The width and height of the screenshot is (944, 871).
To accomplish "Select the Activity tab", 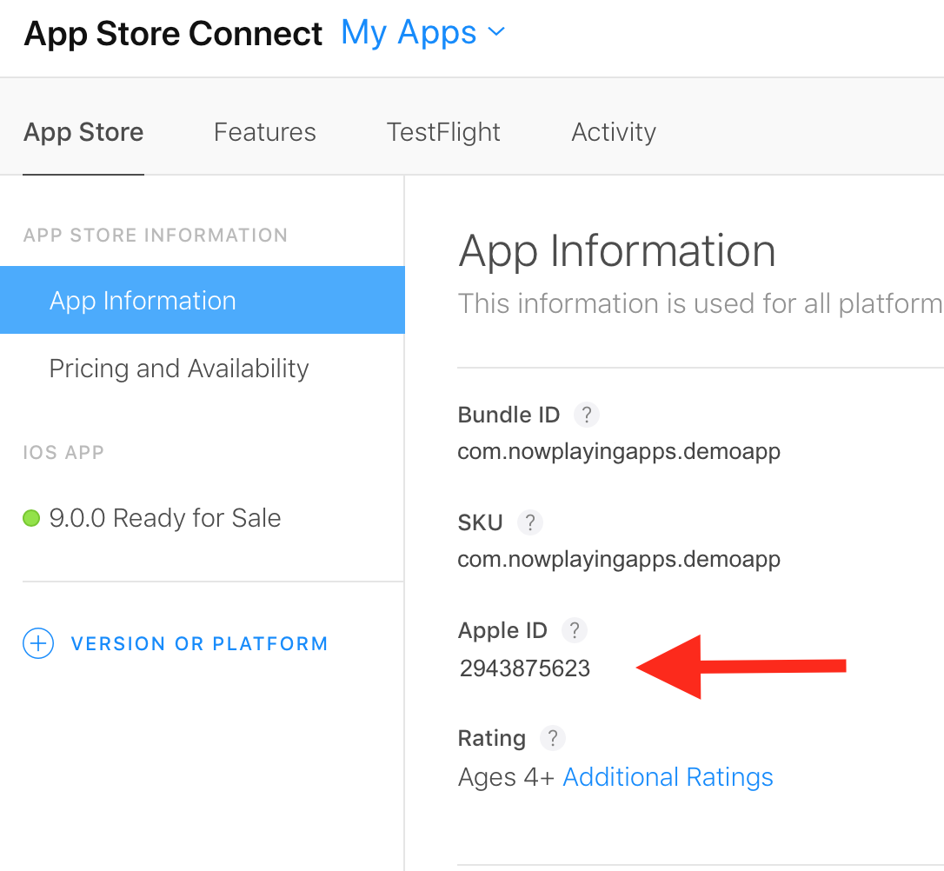I will [614, 132].
